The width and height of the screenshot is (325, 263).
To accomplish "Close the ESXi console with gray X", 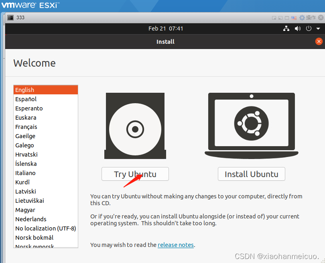I will click(321, 17).
